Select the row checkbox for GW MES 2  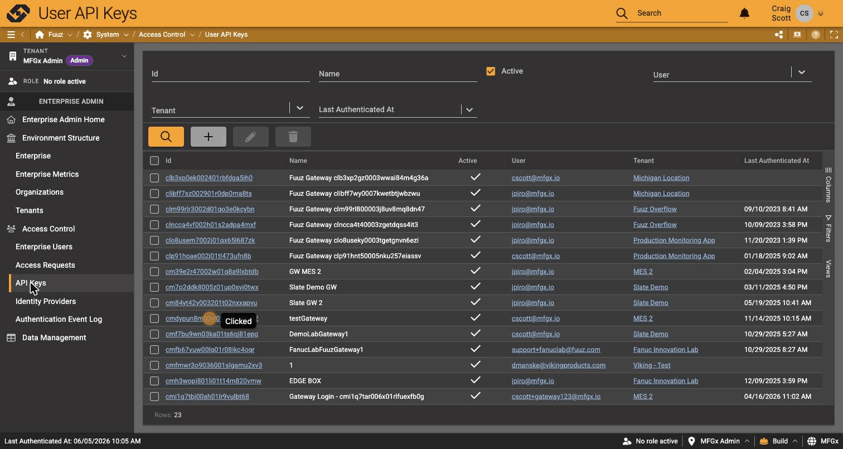154,272
